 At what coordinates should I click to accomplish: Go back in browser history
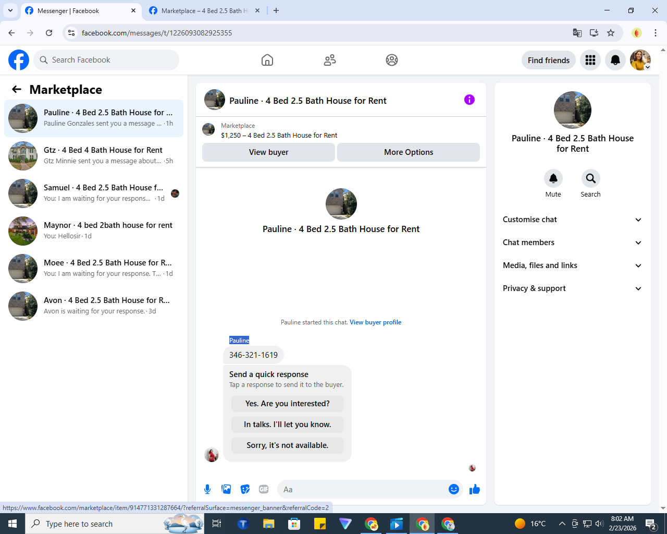pos(11,33)
